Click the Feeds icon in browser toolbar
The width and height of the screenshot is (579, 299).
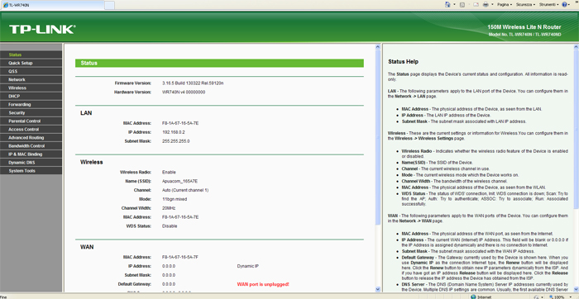[462, 5]
